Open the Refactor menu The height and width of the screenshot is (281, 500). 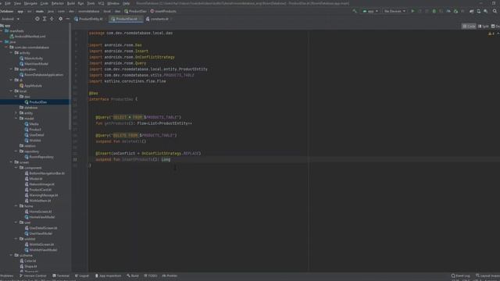[x=57, y=3]
